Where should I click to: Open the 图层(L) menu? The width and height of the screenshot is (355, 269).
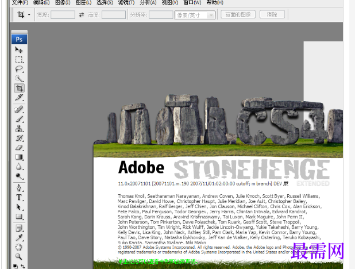83,3
